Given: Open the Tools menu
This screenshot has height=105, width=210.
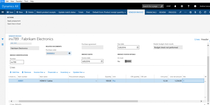Looking at the screenshot, I should [26, 1].
